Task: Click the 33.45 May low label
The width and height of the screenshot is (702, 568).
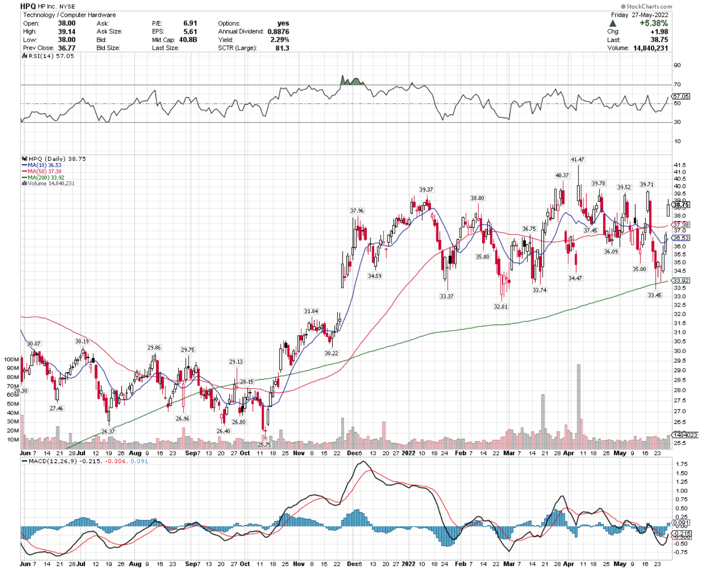Action: pyautogui.click(x=655, y=295)
